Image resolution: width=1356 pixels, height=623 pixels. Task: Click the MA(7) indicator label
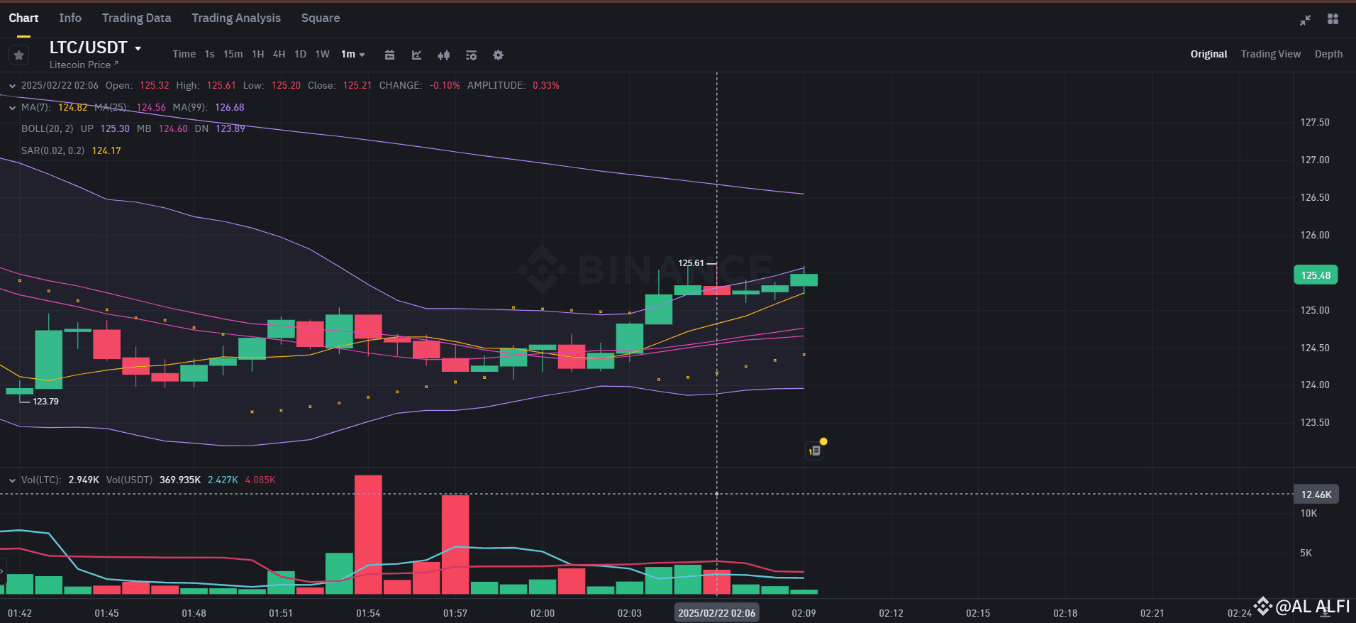[x=36, y=108]
